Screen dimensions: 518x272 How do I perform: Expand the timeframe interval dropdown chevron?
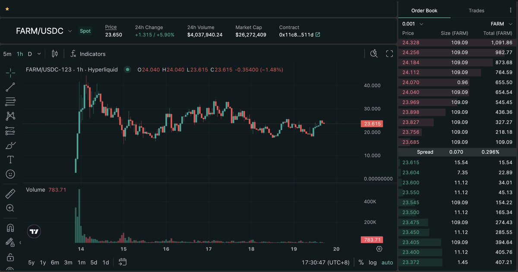39,54
